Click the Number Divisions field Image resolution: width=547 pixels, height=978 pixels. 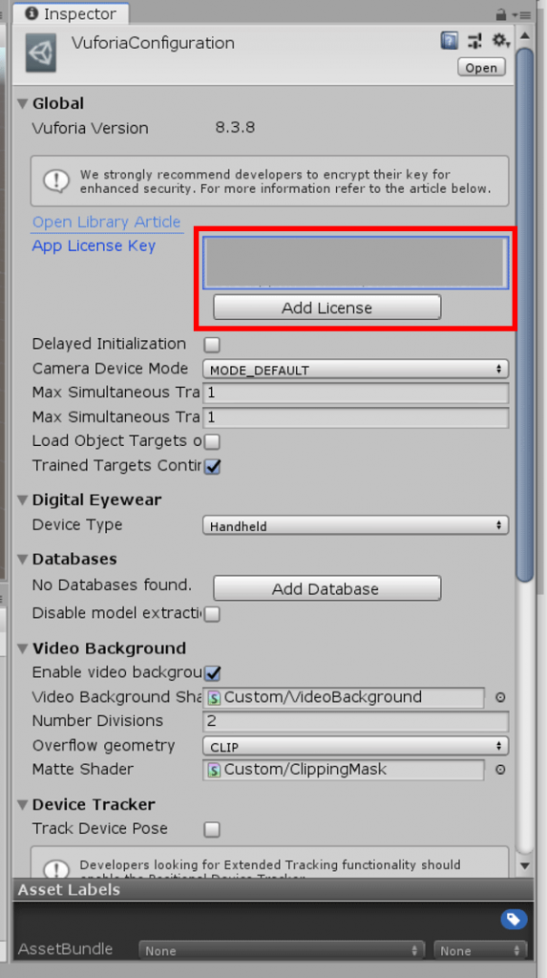[355, 722]
